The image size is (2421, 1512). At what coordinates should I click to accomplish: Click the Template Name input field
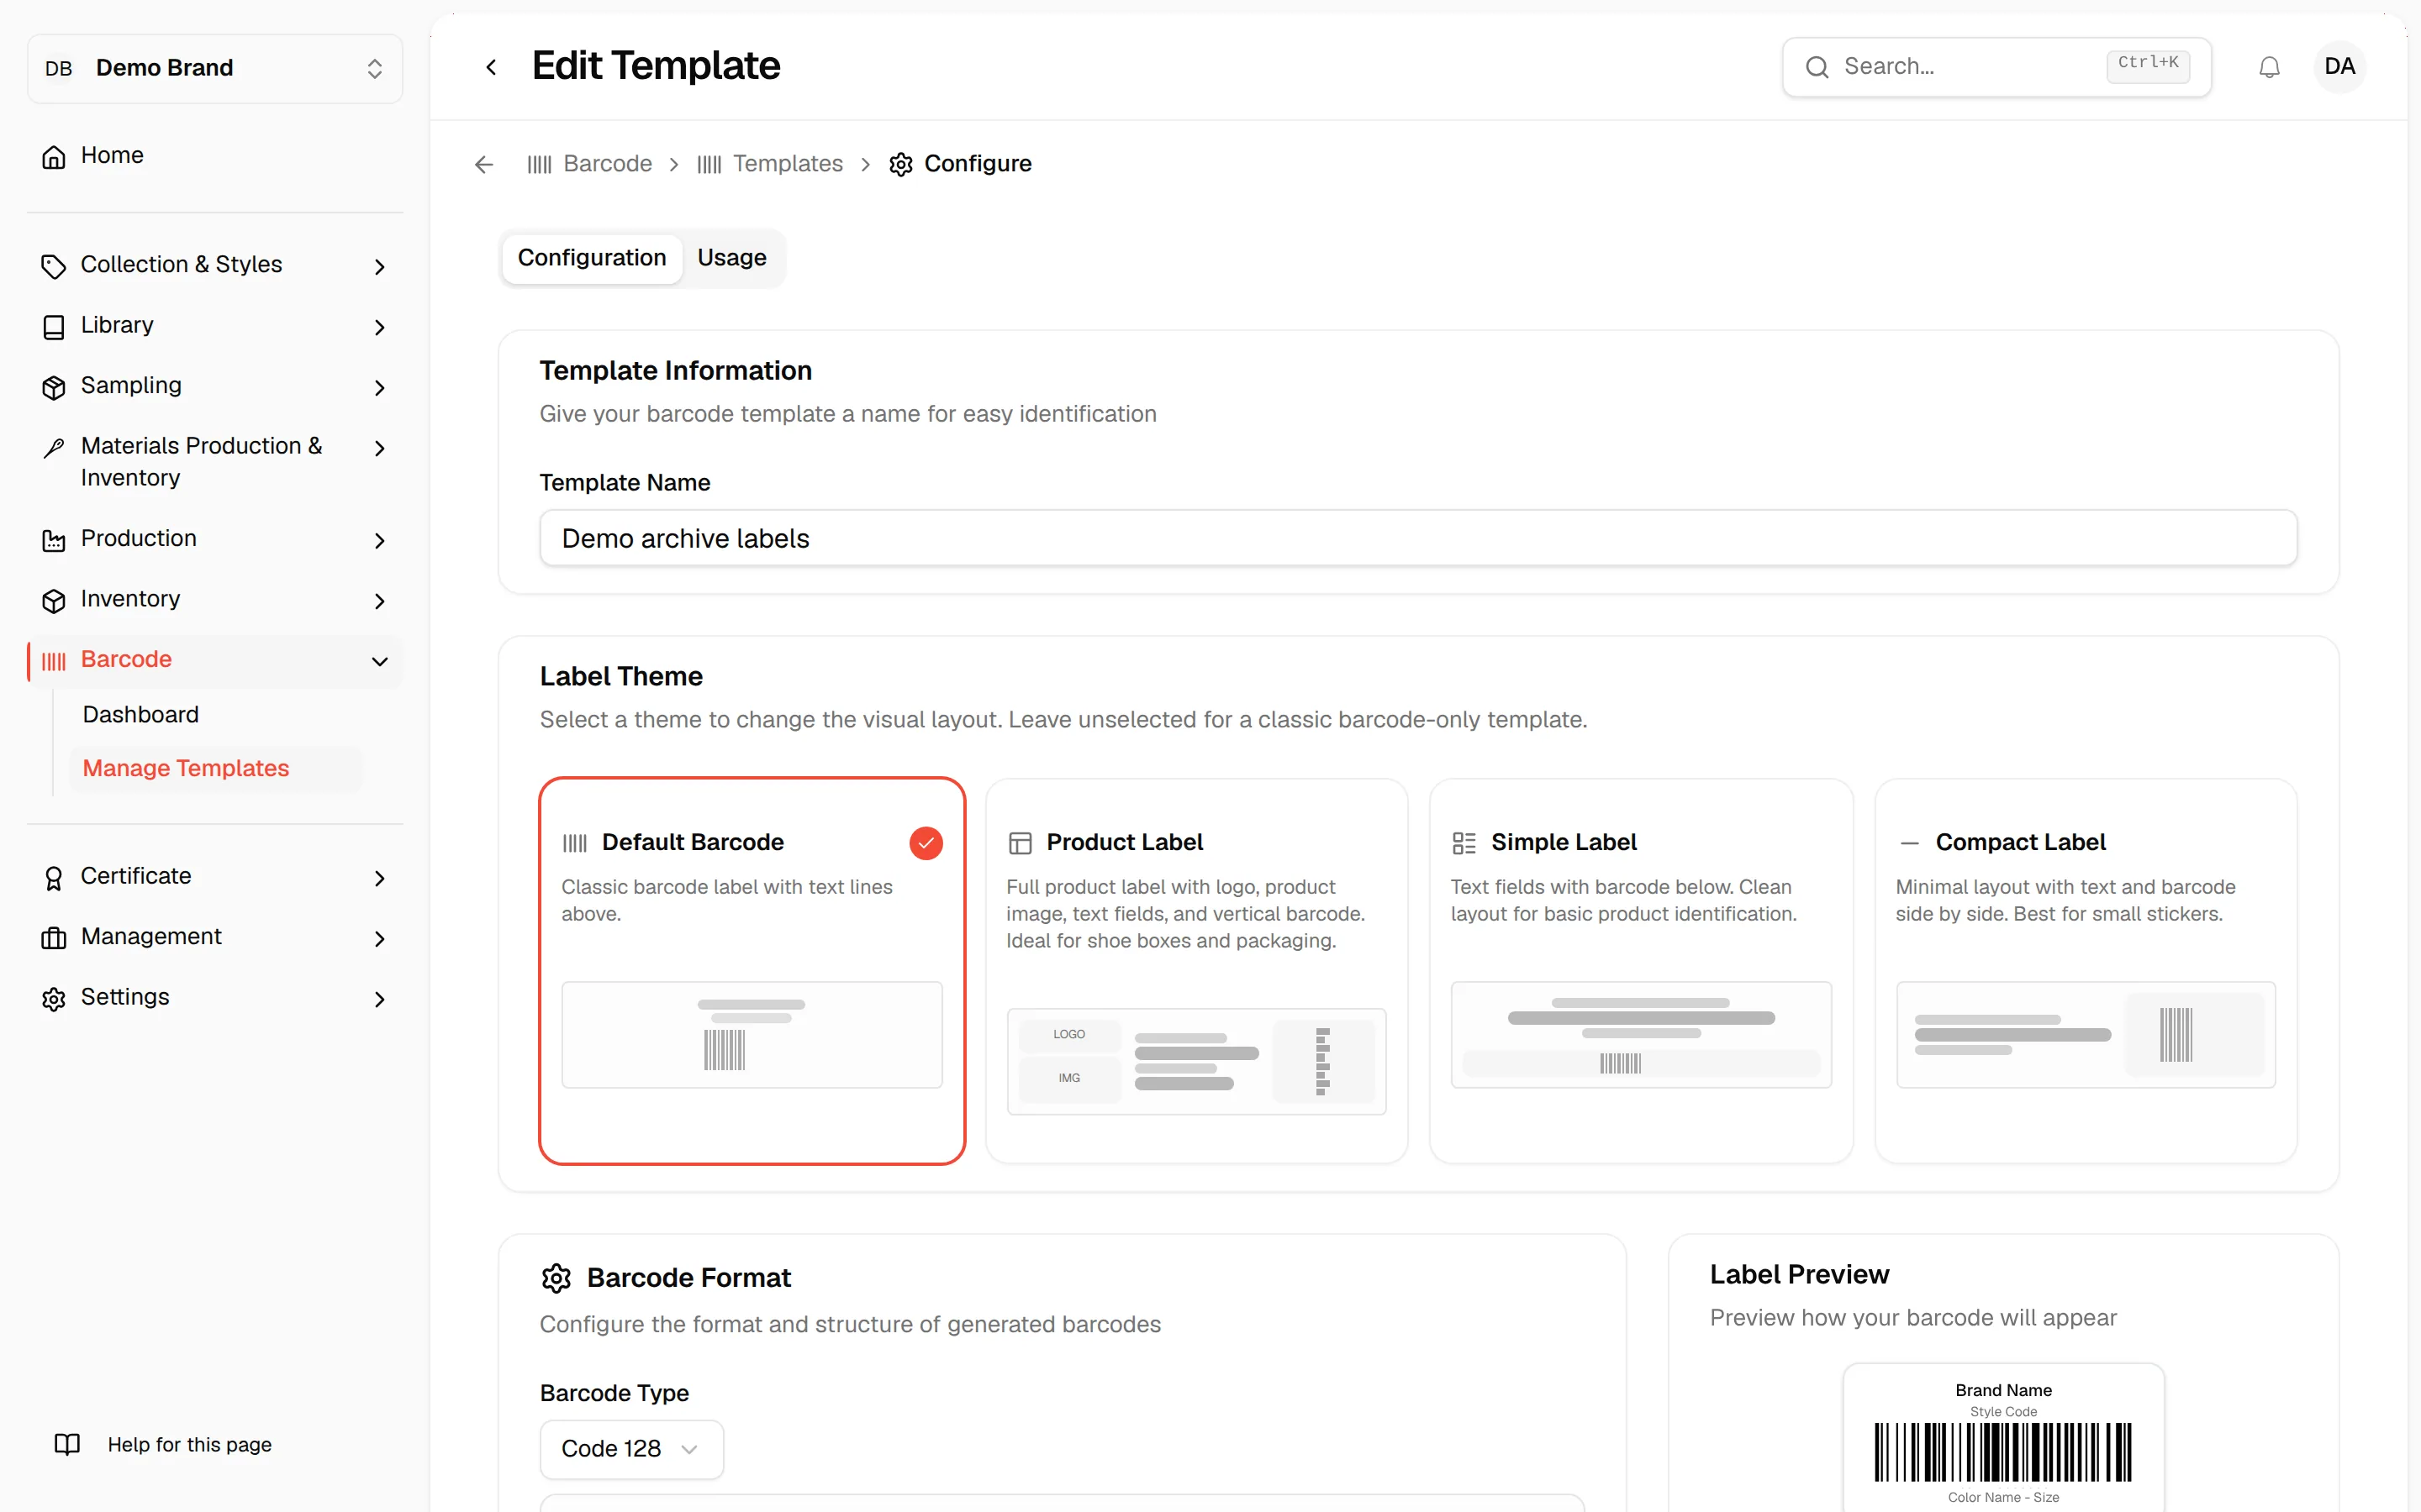coord(1417,538)
